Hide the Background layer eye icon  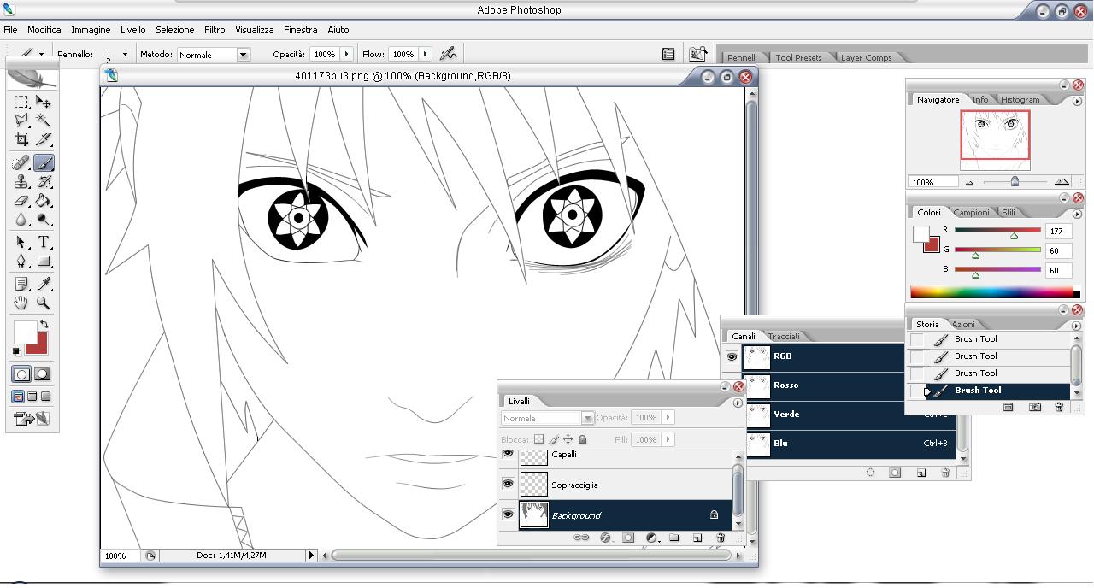click(509, 514)
